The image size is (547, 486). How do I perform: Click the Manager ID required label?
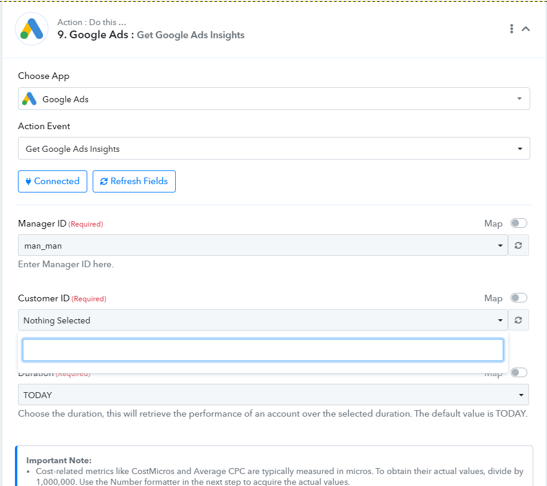(61, 224)
